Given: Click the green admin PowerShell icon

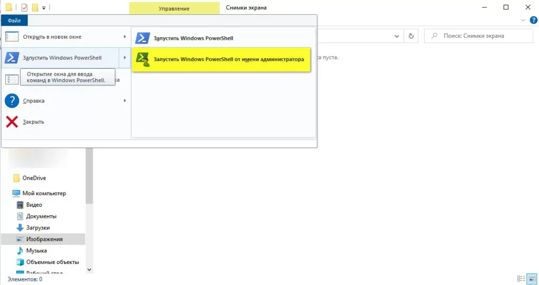Looking at the screenshot, I should (x=142, y=59).
